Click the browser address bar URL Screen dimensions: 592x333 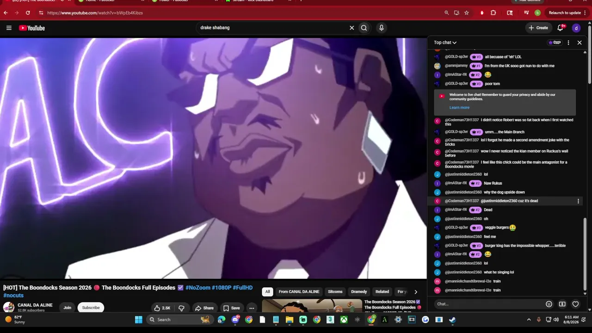click(x=95, y=13)
